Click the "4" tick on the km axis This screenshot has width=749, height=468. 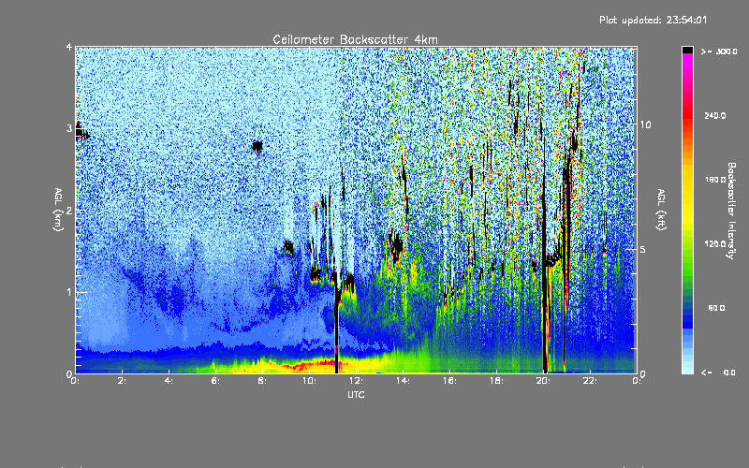(x=69, y=48)
